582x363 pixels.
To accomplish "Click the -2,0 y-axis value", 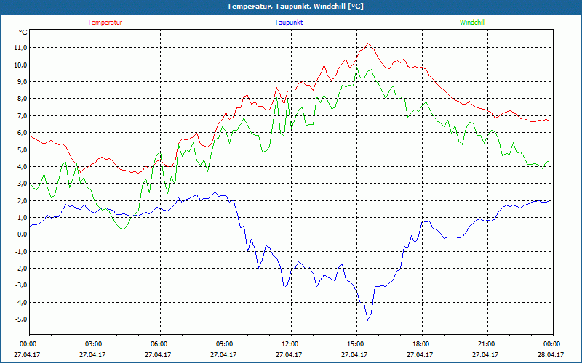I will 20,268.
